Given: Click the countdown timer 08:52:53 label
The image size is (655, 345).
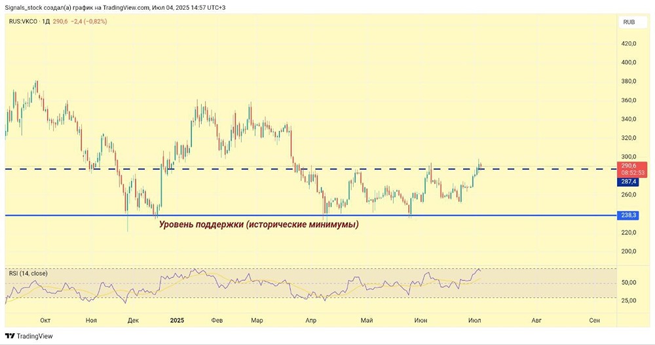Looking at the screenshot, I should click(x=633, y=173).
